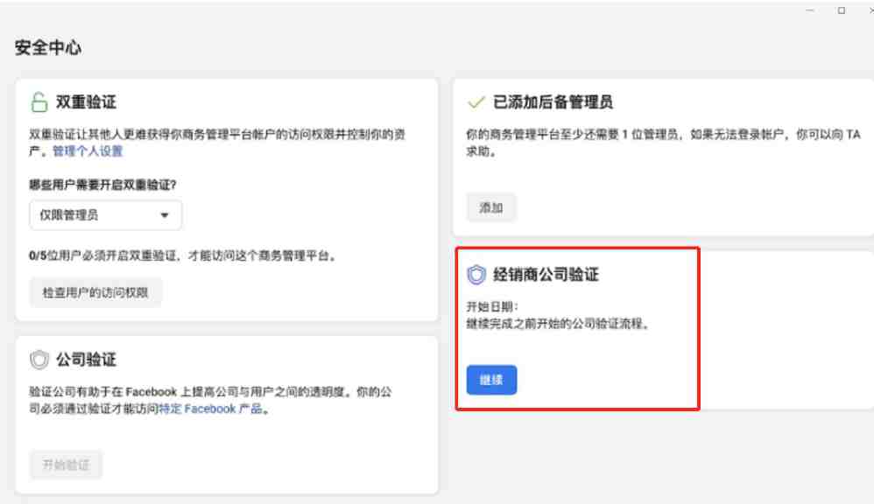Open the 特定 Facebook 产品 link
The width and height of the screenshot is (874, 504).
click(x=210, y=409)
